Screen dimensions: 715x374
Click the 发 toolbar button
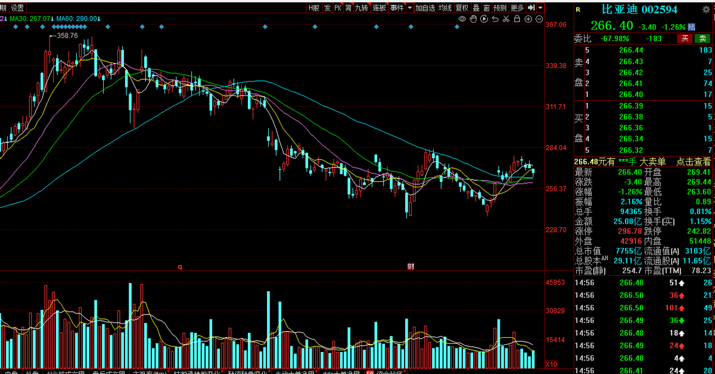coord(327,8)
